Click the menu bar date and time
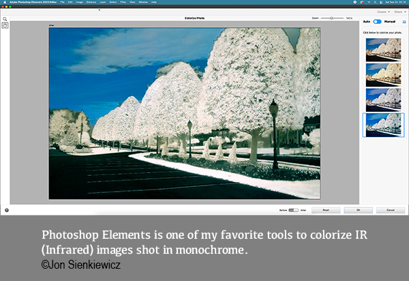This screenshot has height=281, width=409. coord(395,2)
